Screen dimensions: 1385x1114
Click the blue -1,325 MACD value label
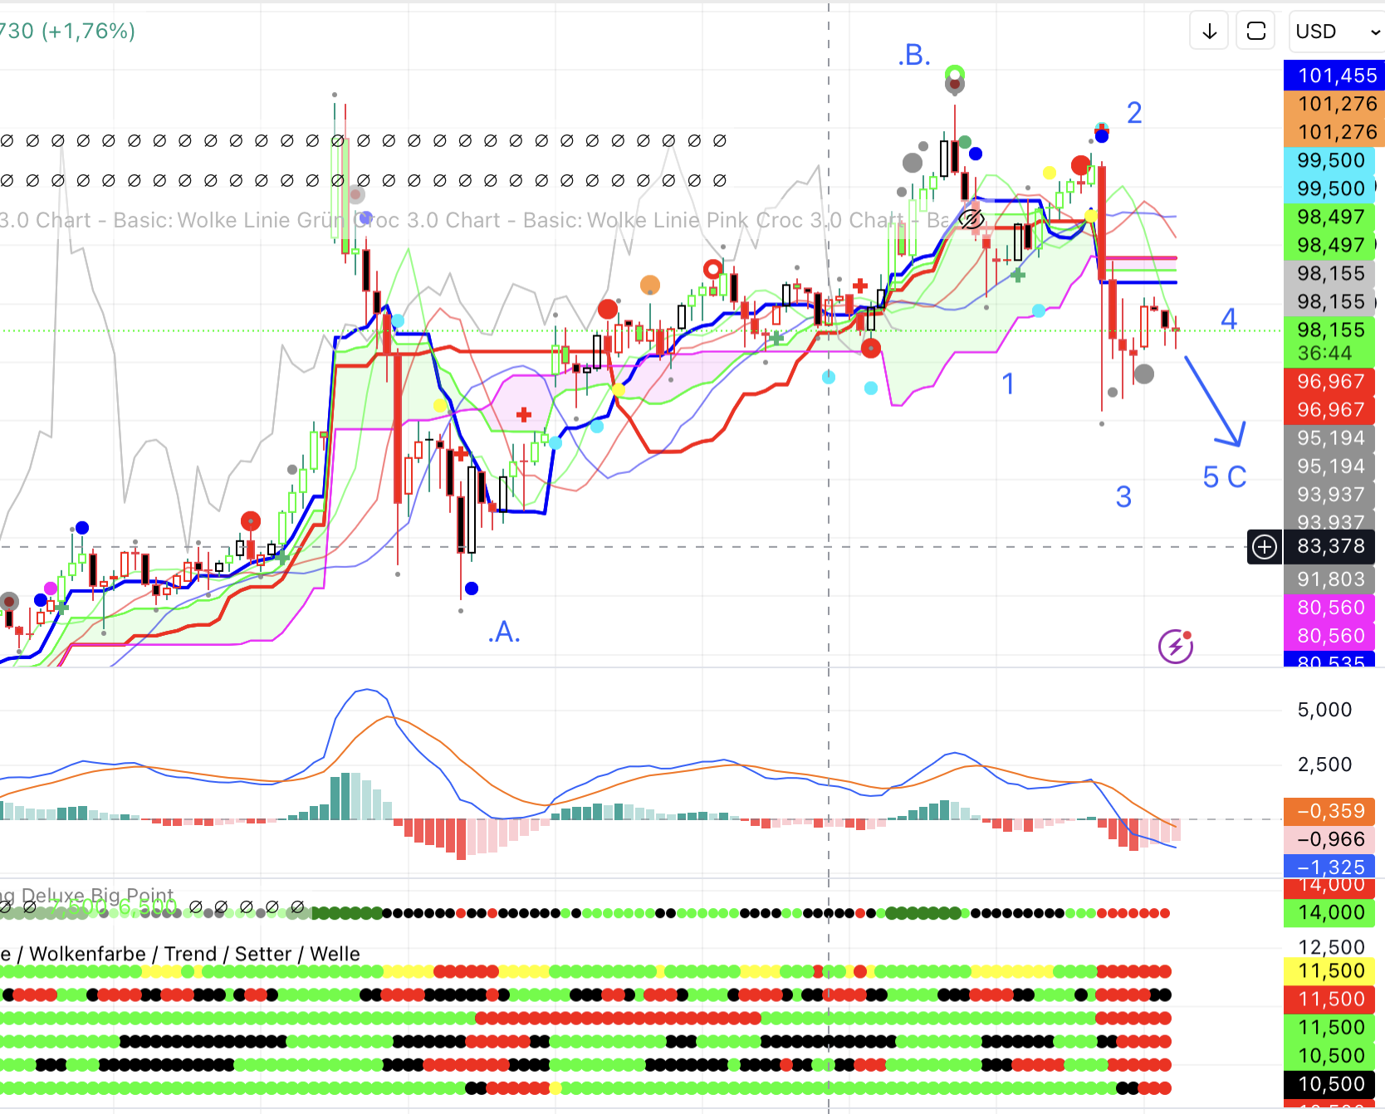click(x=1330, y=867)
